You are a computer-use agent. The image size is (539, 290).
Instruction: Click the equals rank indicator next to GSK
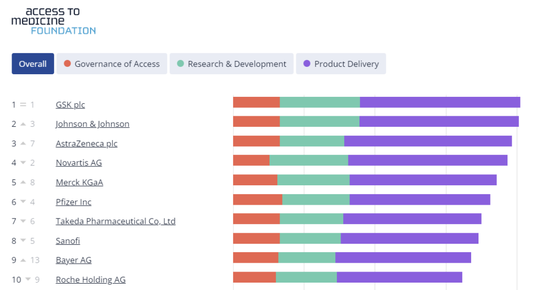coord(23,104)
